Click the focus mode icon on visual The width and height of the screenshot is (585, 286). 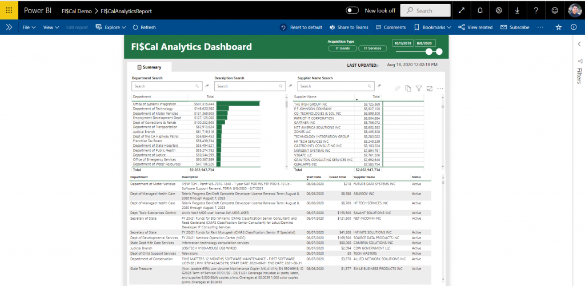click(429, 88)
